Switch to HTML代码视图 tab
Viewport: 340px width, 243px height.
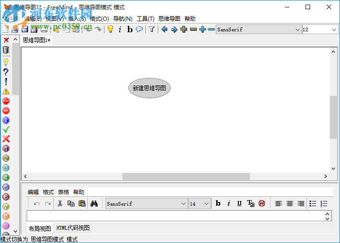pyautogui.click(x=73, y=228)
